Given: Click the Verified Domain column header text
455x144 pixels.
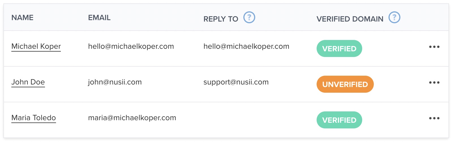Looking at the screenshot, I should [x=350, y=19].
